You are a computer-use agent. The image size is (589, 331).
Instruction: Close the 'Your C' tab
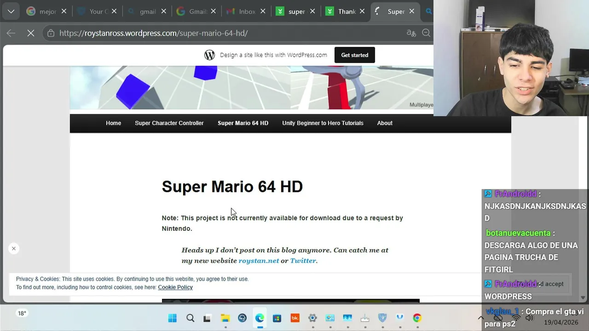[114, 11]
